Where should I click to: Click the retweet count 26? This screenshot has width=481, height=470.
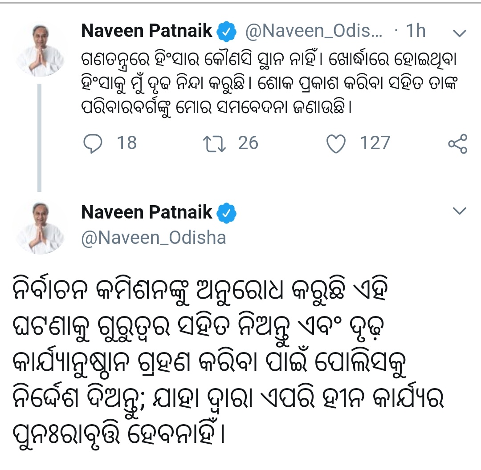click(x=248, y=143)
